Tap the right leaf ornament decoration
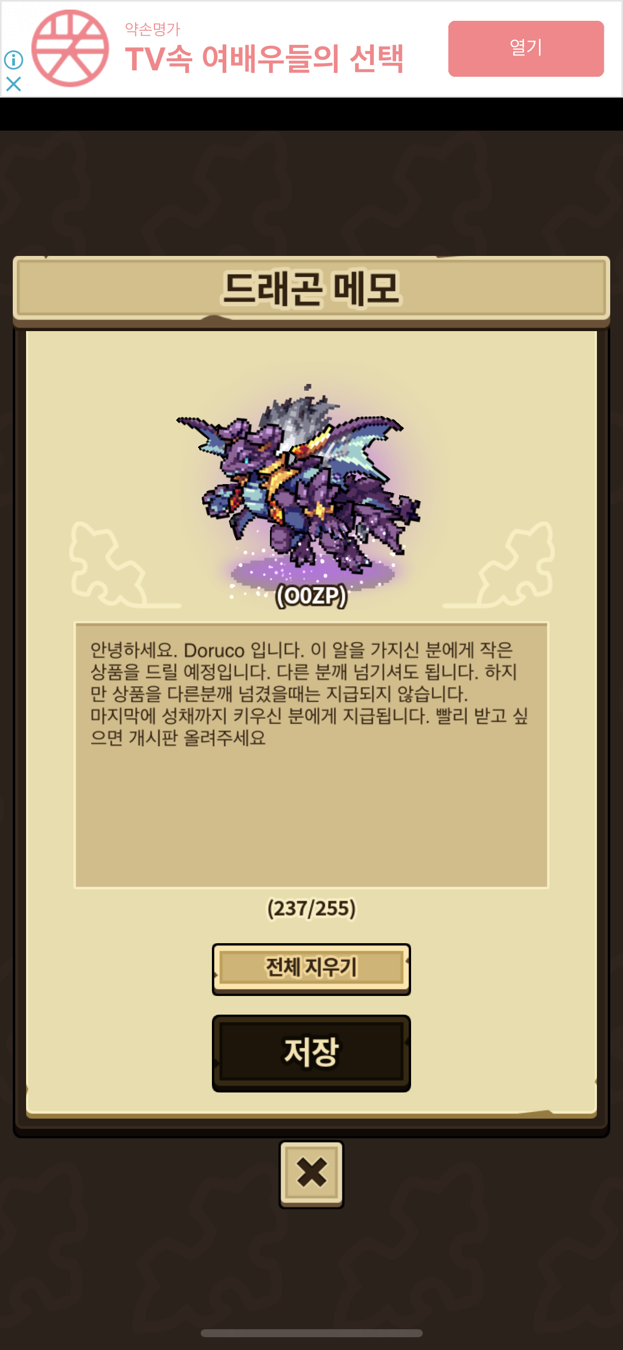 tap(503, 566)
